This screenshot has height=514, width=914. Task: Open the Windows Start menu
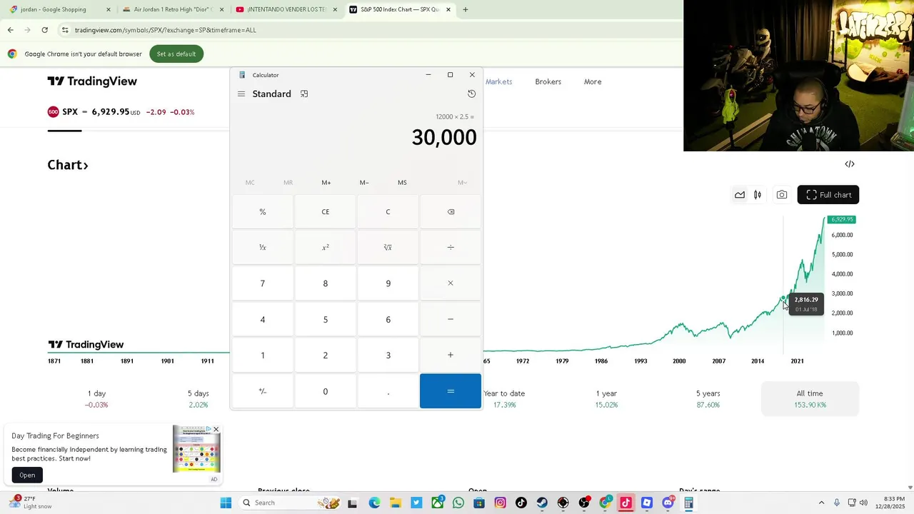pos(226,503)
